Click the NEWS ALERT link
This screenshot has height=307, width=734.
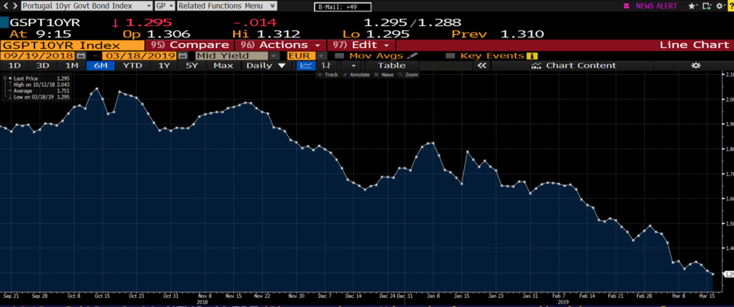(657, 6)
